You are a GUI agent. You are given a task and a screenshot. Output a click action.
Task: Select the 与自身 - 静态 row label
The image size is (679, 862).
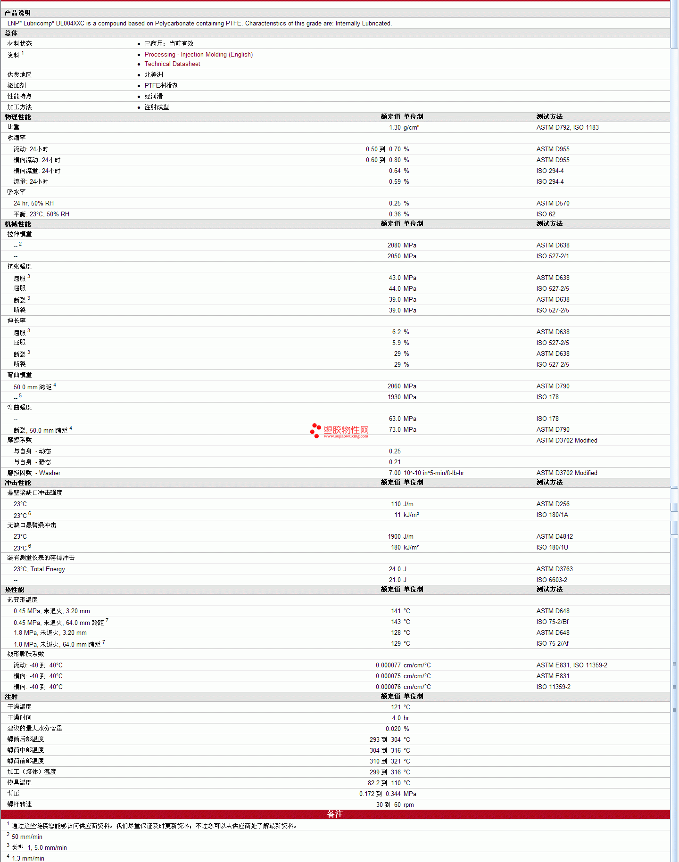coord(32,462)
